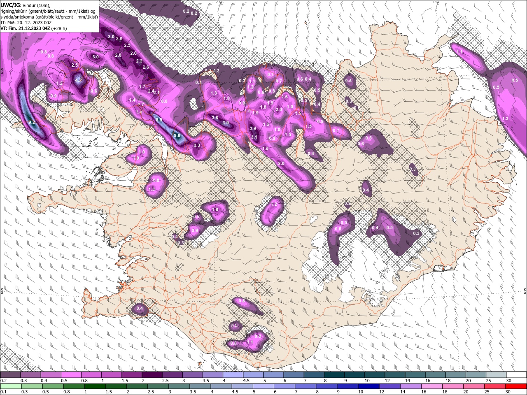Click the 'VT: Fim. 21.12.2023 04Z' valid time
This screenshot has height=395, width=527.
[x=25, y=28]
